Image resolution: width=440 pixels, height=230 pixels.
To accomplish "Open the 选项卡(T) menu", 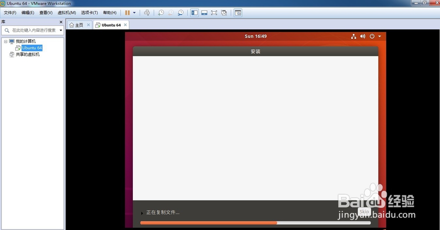I will tap(89, 13).
